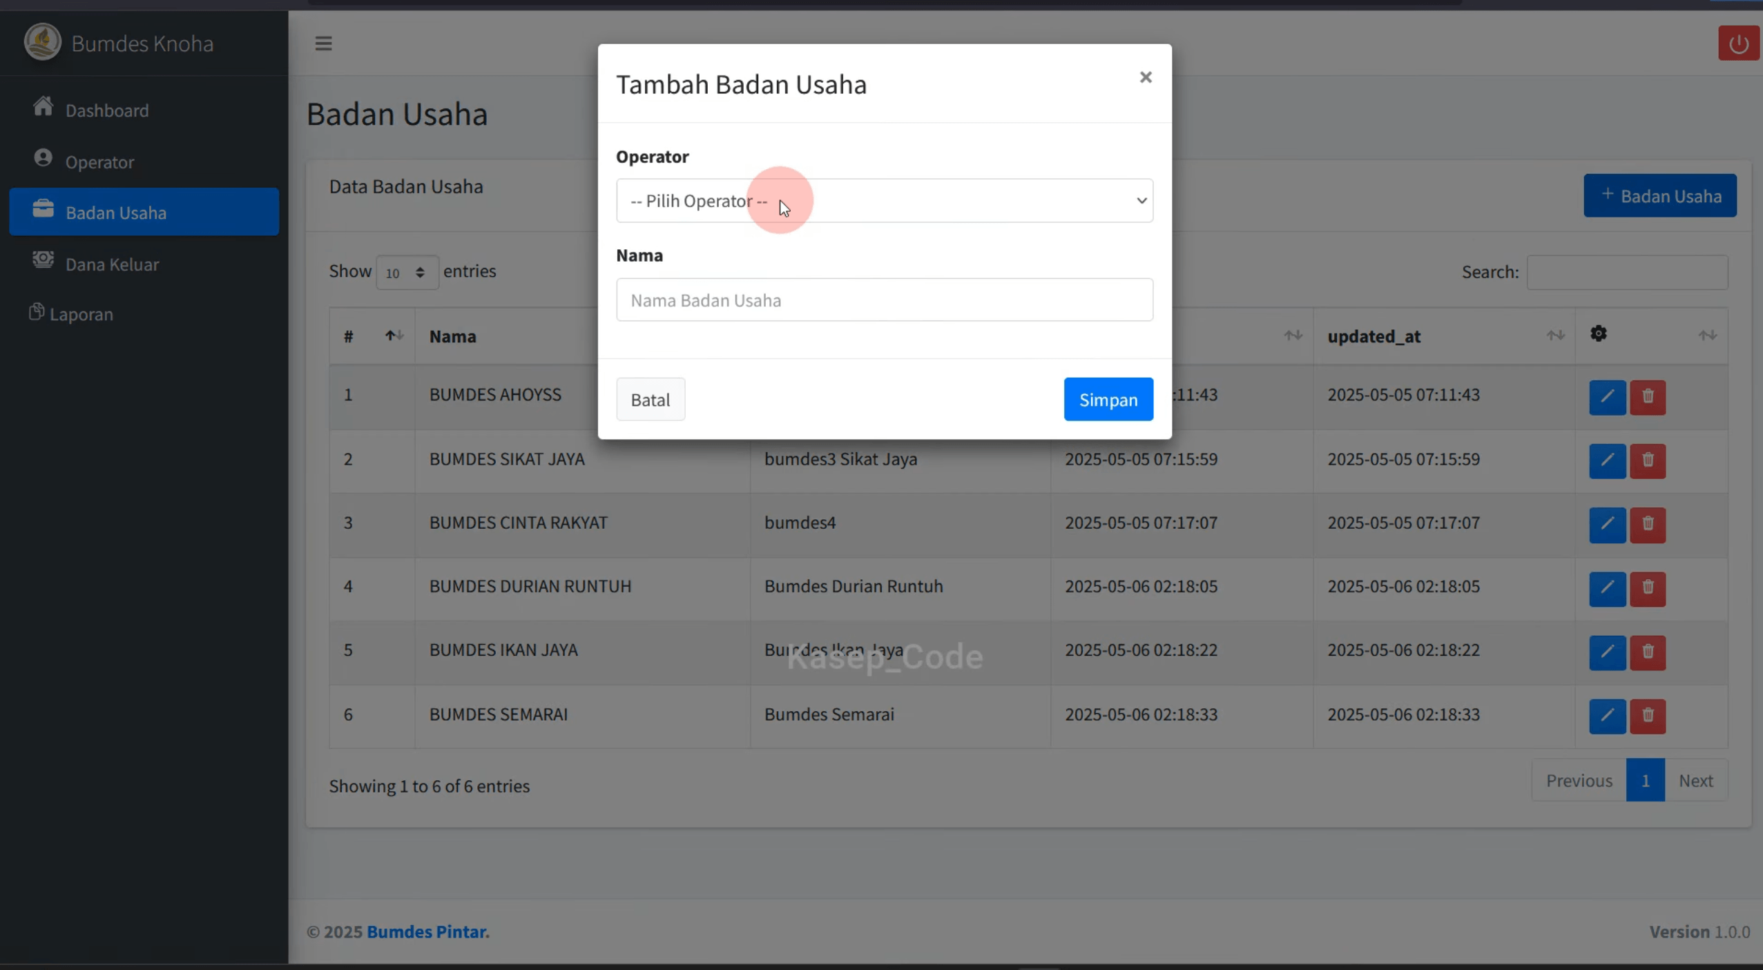Screen dimensions: 1763x970
Task: Edit the BUMDES IKAN JAYA row
Action: tap(1607, 652)
